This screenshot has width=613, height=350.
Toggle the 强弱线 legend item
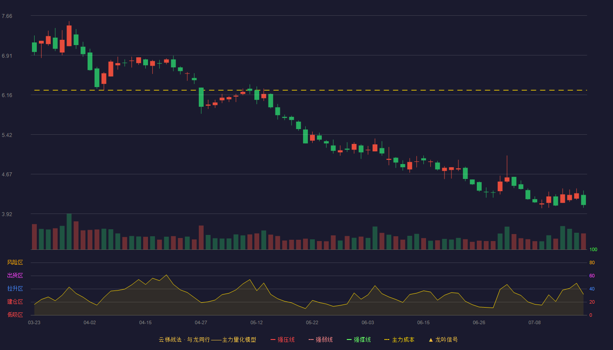point(321,339)
